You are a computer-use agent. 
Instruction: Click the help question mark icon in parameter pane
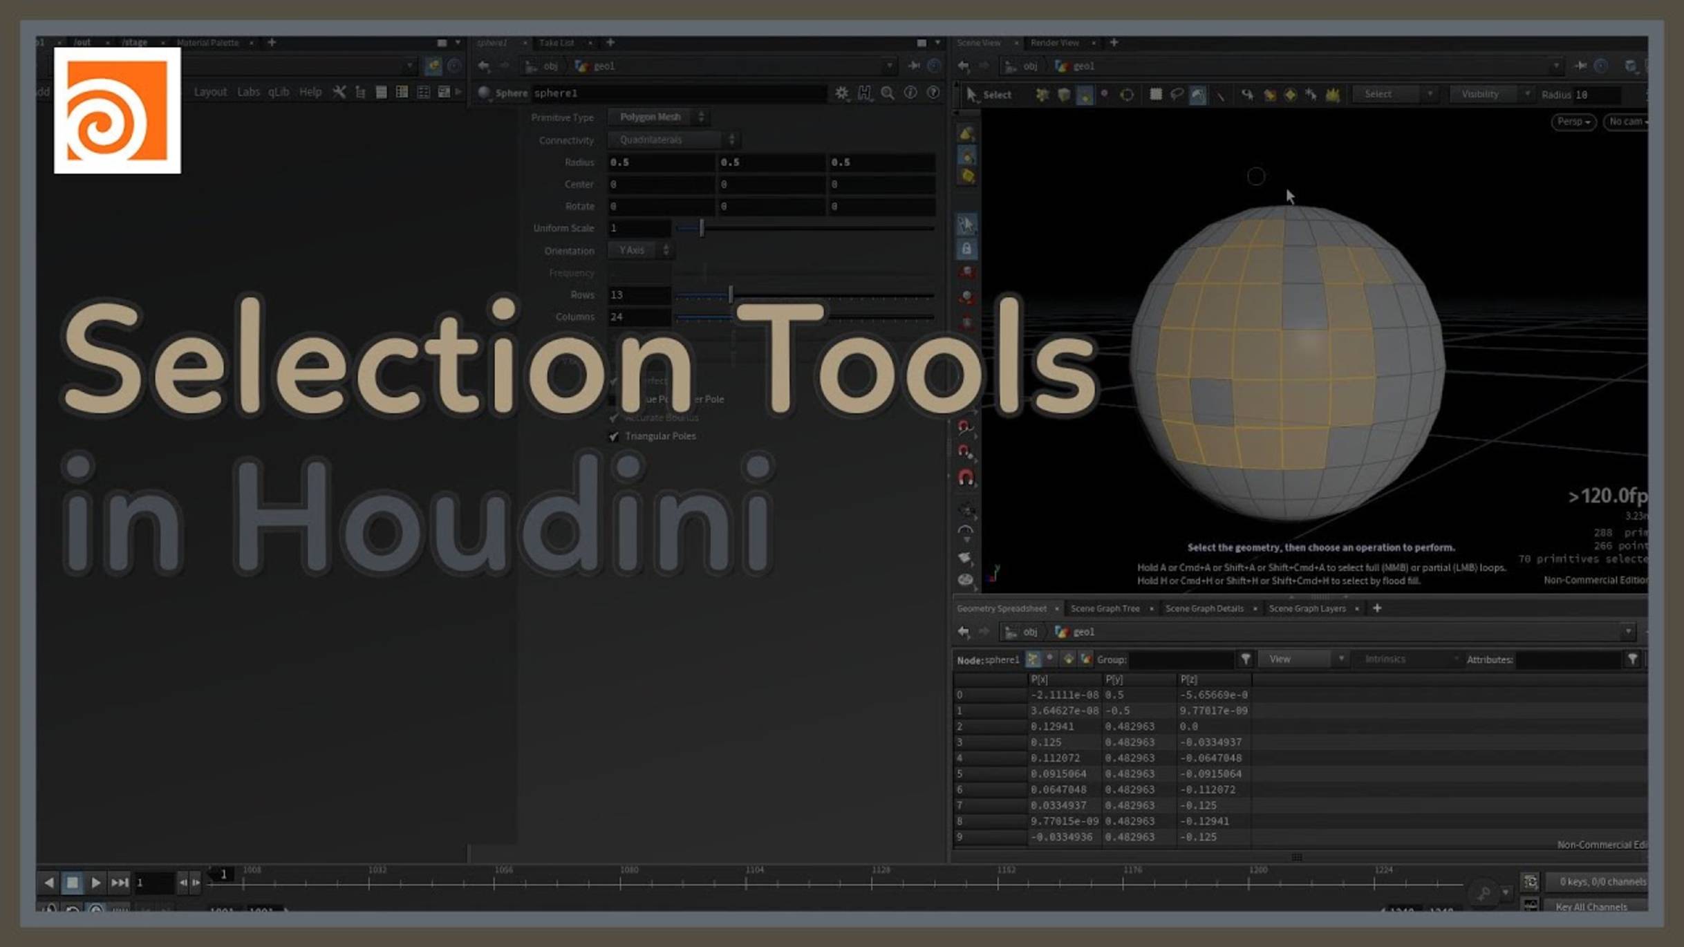933,93
